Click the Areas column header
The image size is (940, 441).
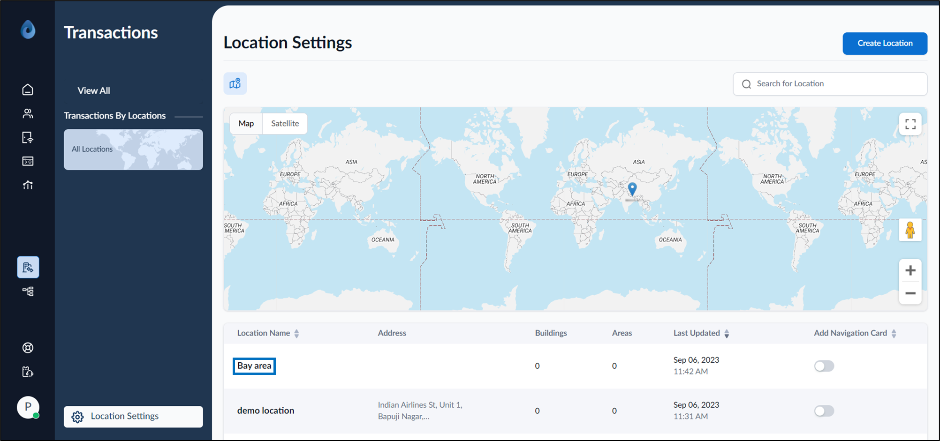622,333
